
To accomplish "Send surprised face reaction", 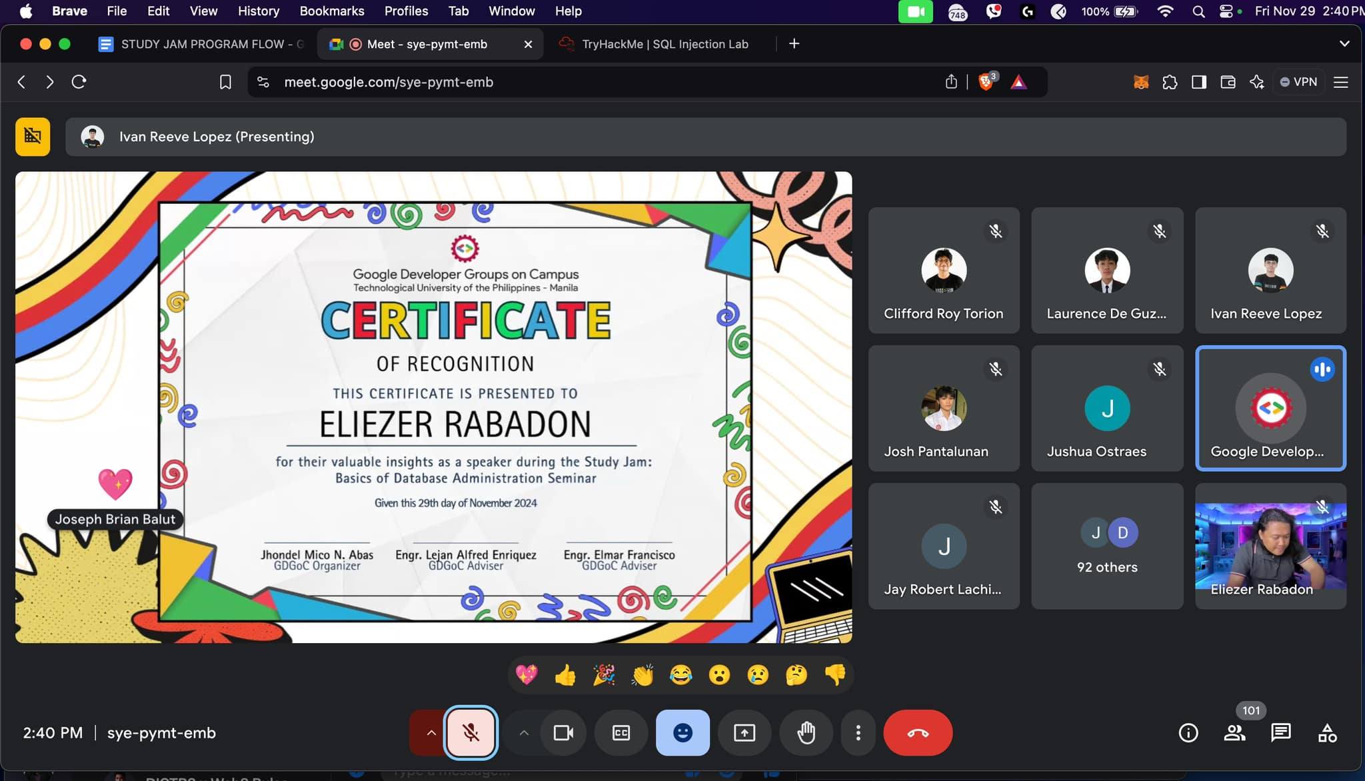I will [720, 675].
